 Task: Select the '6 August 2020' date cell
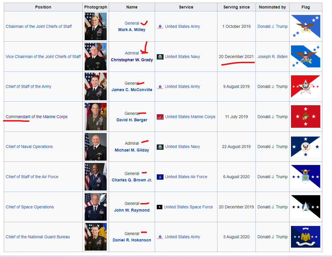[236, 177]
